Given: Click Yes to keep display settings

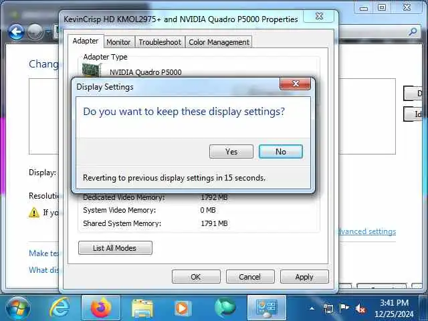Looking at the screenshot, I should 231,152.
